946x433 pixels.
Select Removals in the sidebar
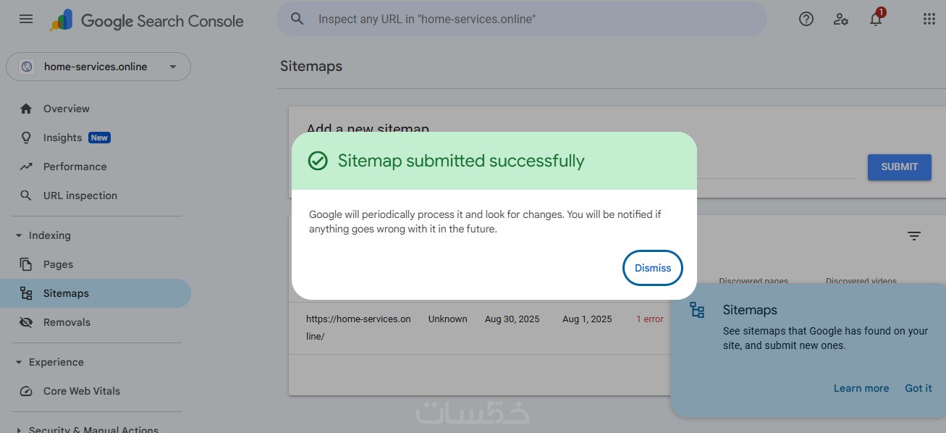[x=67, y=322]
